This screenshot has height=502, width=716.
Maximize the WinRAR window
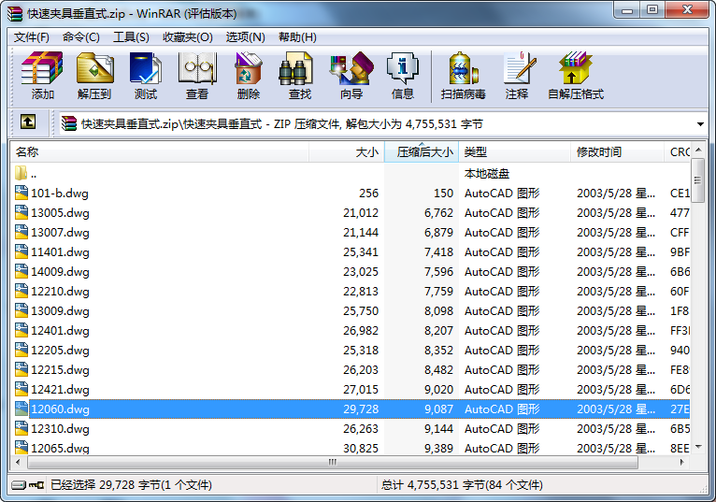(x=652, y=10)
